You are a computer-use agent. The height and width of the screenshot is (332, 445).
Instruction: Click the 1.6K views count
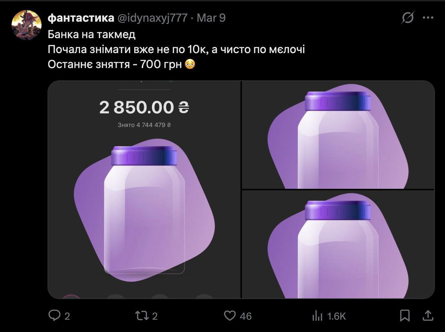[x=337, y=316]
